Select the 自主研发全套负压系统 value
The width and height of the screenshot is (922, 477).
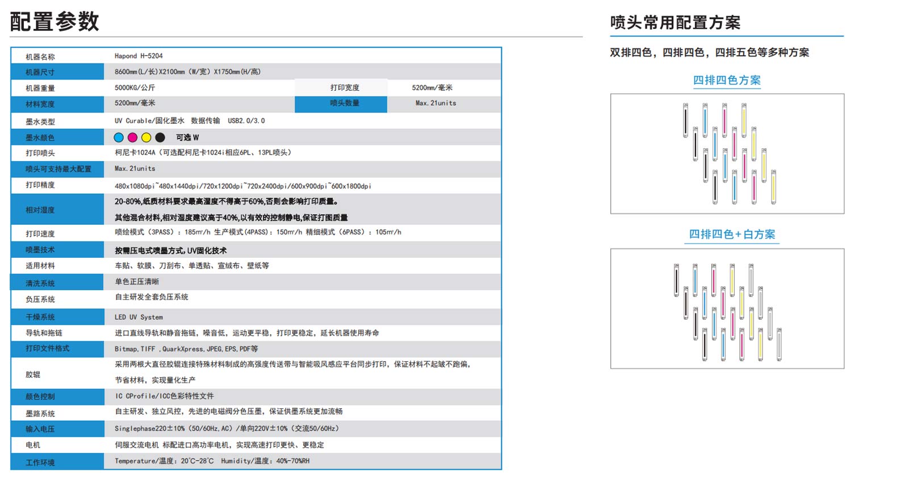(x=152, y=297)
